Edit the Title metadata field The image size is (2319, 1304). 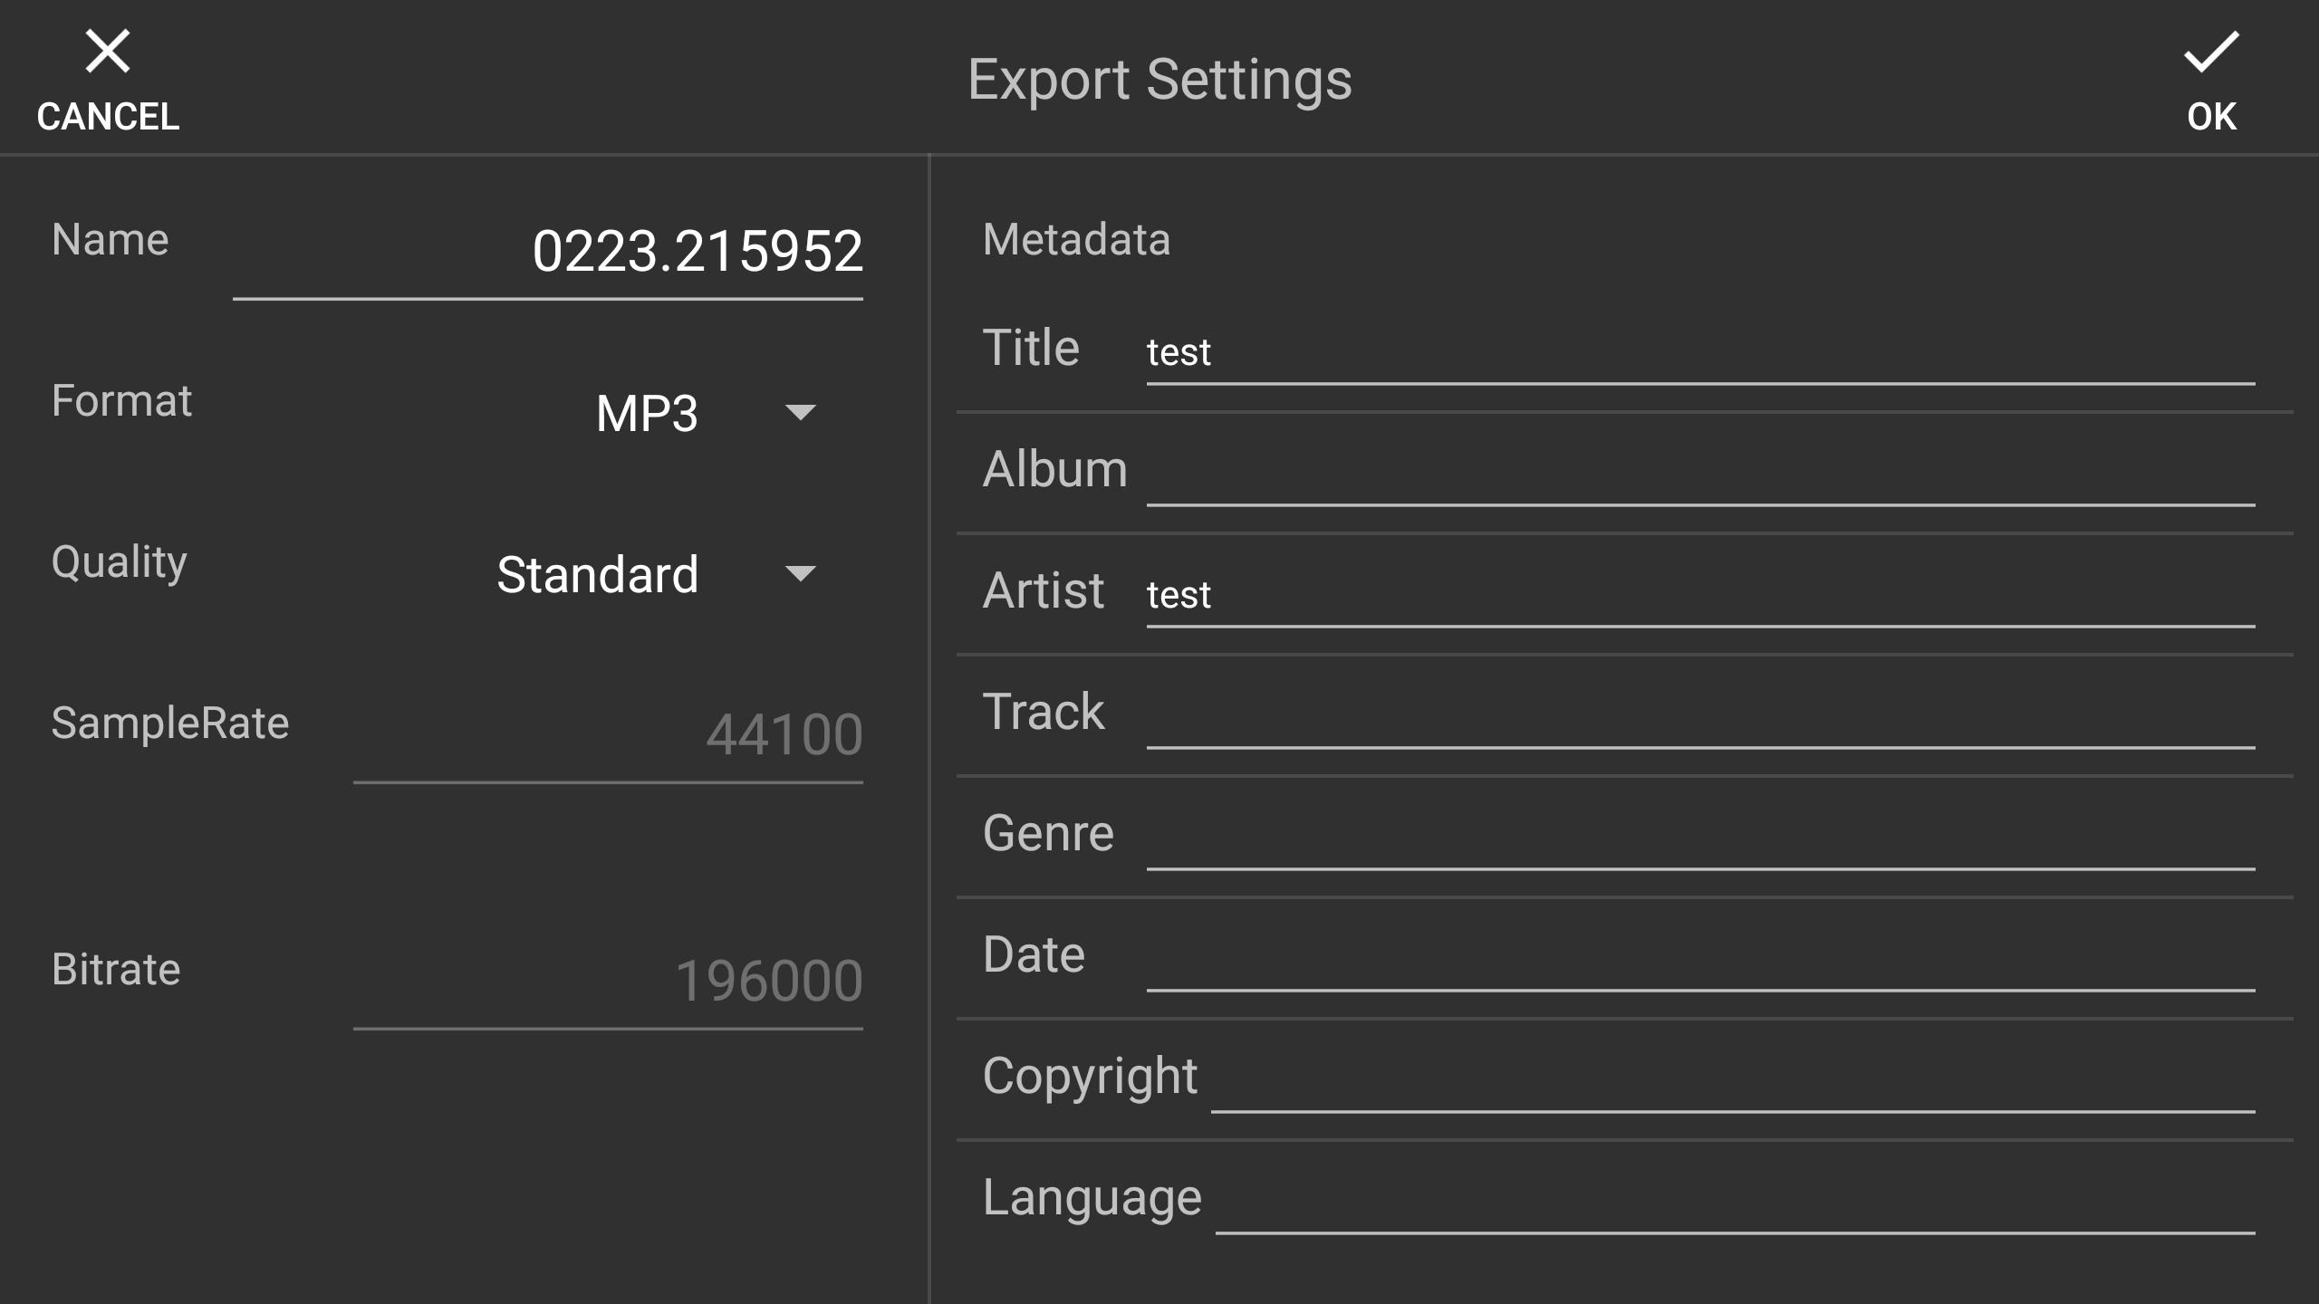pos(1700,353)
